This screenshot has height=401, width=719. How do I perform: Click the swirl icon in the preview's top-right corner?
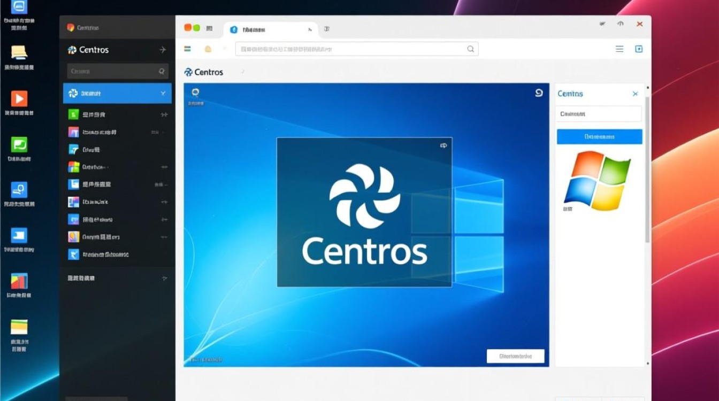point(539,92)
